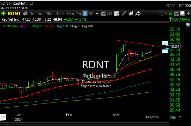Screen dimensions: 191x126
Task: Click the four-arrow move icon
Action: pos(188,13)
